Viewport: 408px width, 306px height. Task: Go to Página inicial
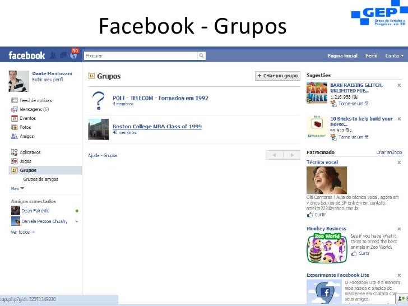click(342, 55)
